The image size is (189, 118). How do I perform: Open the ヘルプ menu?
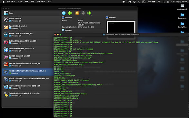(x=50, y=2)
